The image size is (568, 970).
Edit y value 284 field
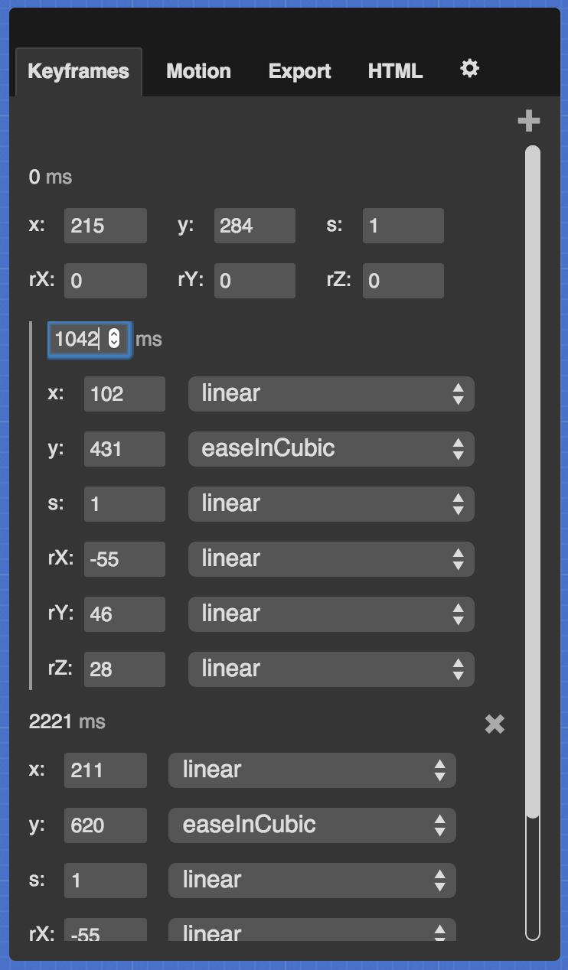click(254, 226)
